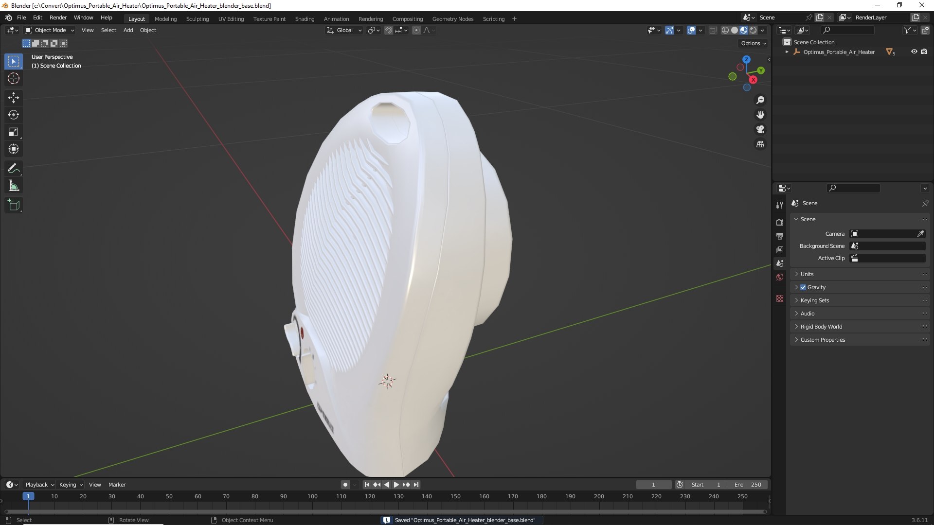Image resolution: width=934 pixels, height=525 pixels.
Task: Select the Add Cube tool
Action: coord(14,205)
